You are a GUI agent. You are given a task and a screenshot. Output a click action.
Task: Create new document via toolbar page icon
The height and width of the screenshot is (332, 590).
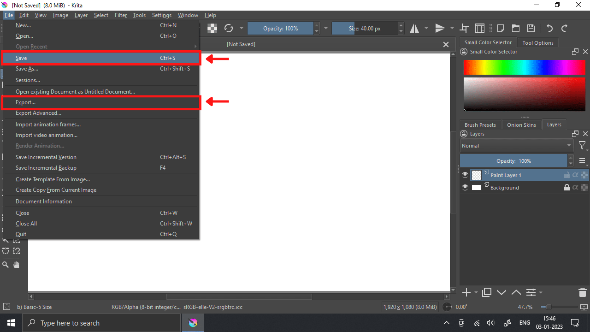tap(500, 28)
